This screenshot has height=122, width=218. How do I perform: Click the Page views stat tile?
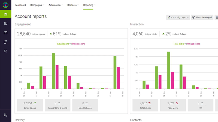point(173,105)
